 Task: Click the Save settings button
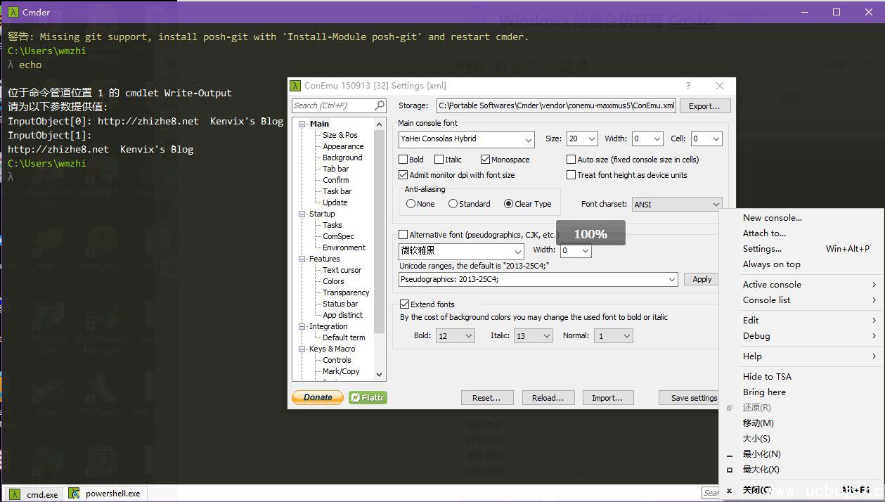pos(690,398)
